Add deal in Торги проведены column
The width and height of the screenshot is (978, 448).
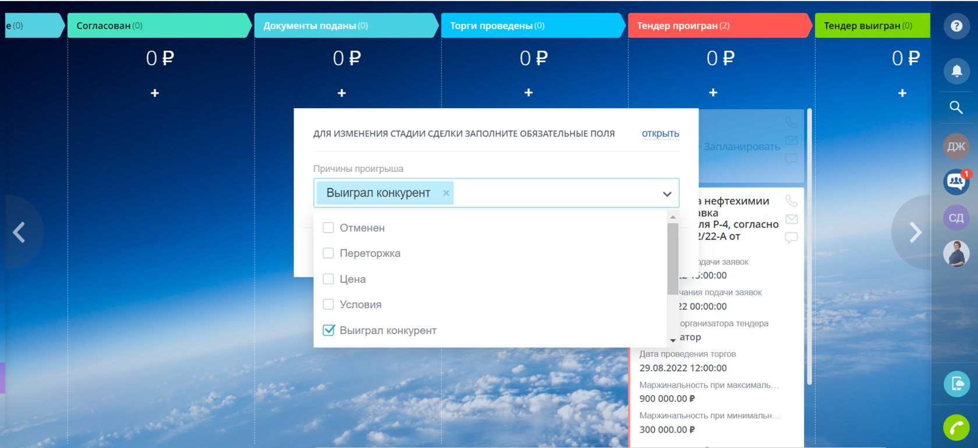coord(529,92)
